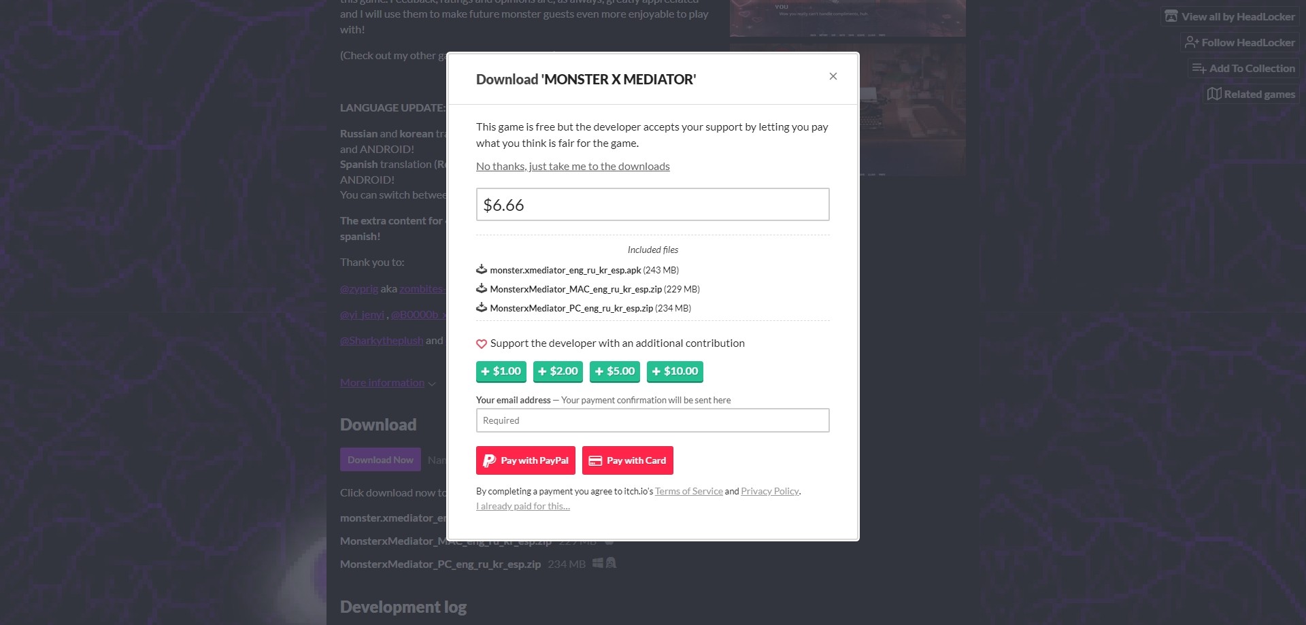
Task: Add $1.00 to the contribution
Action: (x=501, y=371)
